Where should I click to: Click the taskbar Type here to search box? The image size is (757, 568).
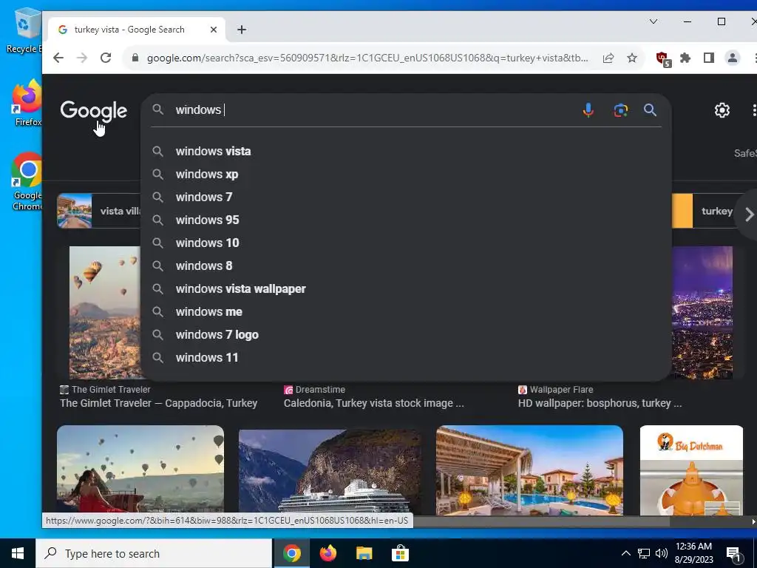[154, 553]
